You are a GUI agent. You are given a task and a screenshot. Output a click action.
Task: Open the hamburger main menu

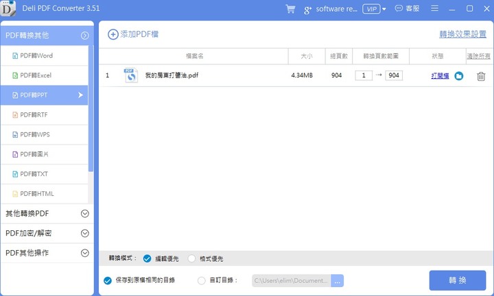435,8
